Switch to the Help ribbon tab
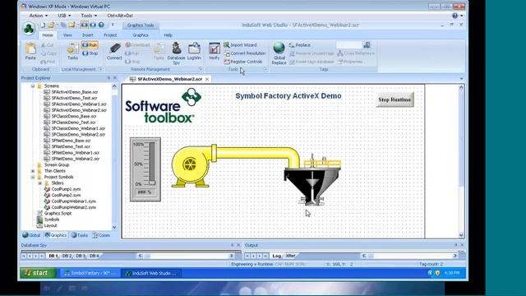The height and width of the screenshot is (296, 526). click(168, 35)
